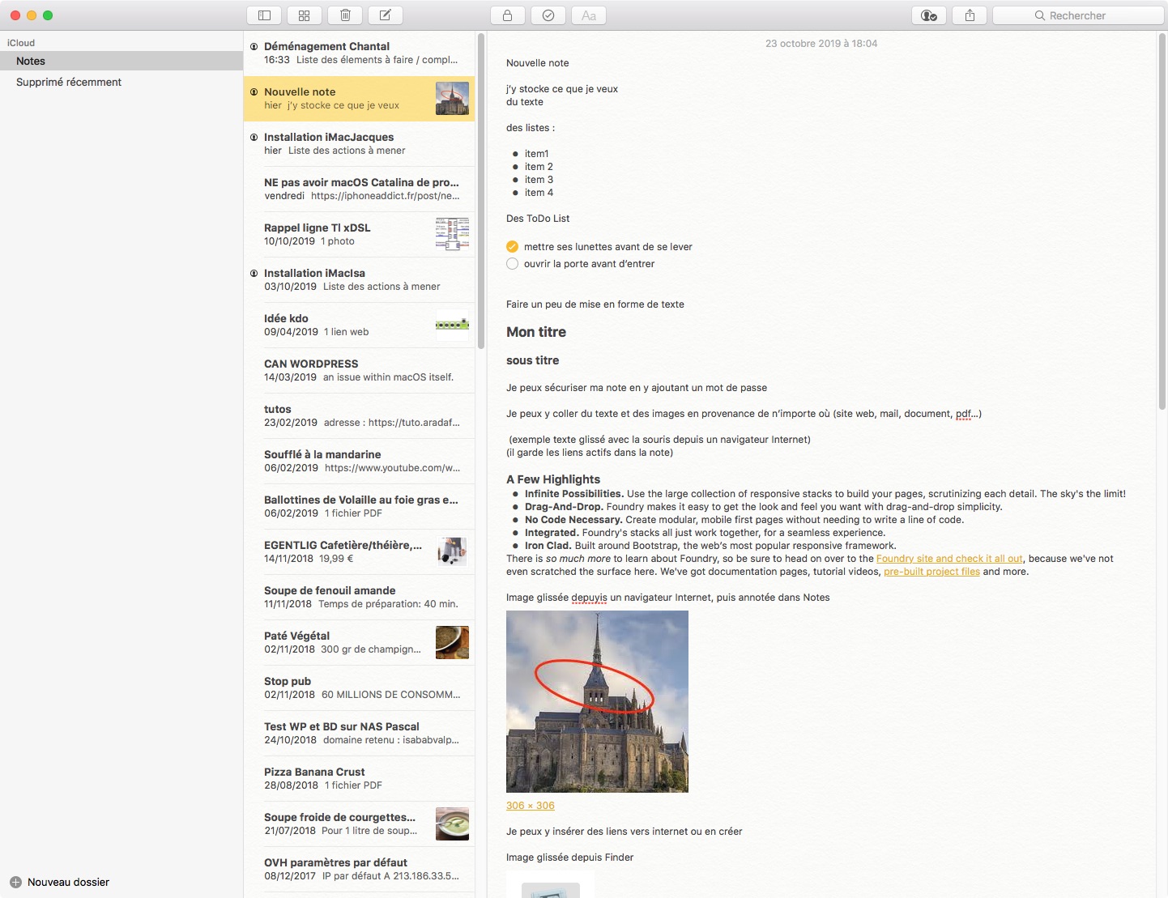Switch to gallery grid view

pyautogui.click(x=305, y=15)
